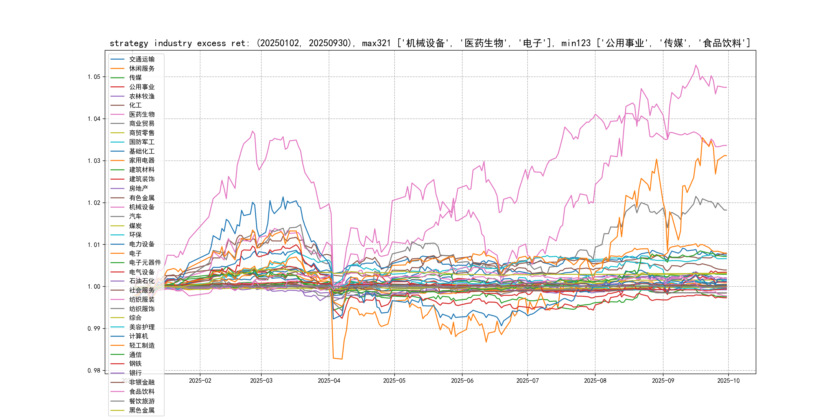Click the 2025-07 x-axis tick label

[x=527, y=381]
